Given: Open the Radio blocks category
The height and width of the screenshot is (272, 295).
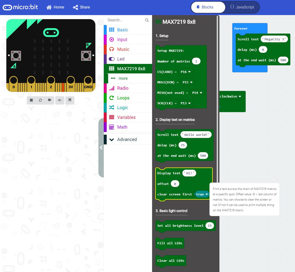Looking at the screenshot, I should (x=128, y=88).
